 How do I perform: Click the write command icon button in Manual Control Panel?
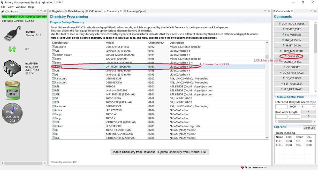(x=308, y=112)
